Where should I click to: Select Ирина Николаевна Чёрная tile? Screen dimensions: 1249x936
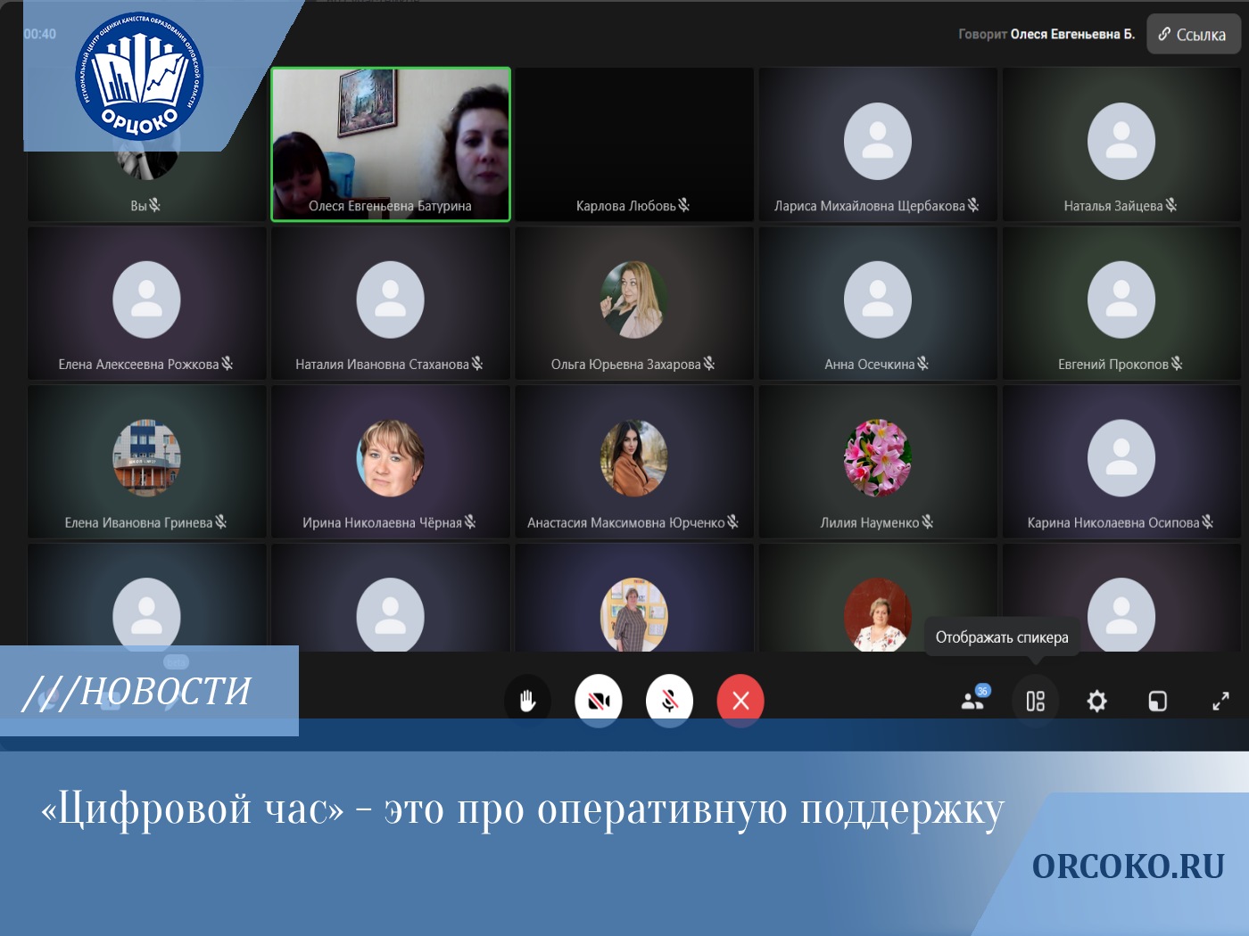pyautogui.click(x=391, y=459)
